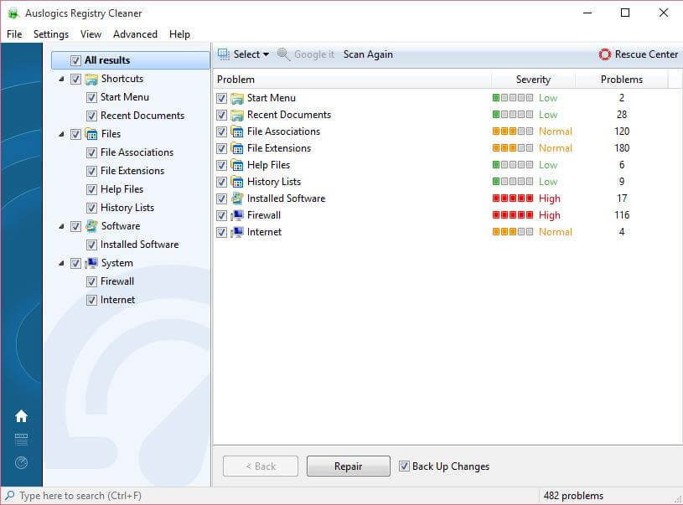Open the Advanced menu

coord(135,34)
